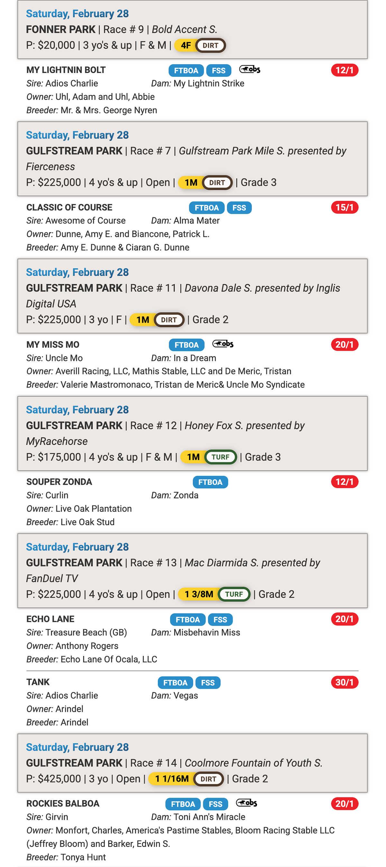Image resolution: width=386 pixels, height=867 pixels.
Task: Click the 1M TURF pill for Honey Fox S.
Action: click(x=209, y=457)
